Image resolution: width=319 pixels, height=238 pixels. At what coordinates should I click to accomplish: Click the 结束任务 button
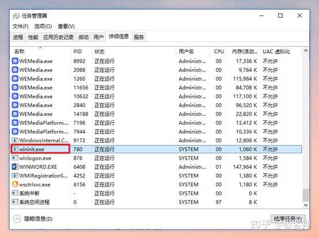pyautogui.click(x=288, y=219)
